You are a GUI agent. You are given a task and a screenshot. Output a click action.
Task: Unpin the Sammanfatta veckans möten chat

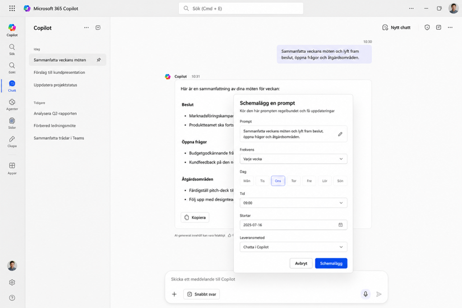[x=99, y=60]
